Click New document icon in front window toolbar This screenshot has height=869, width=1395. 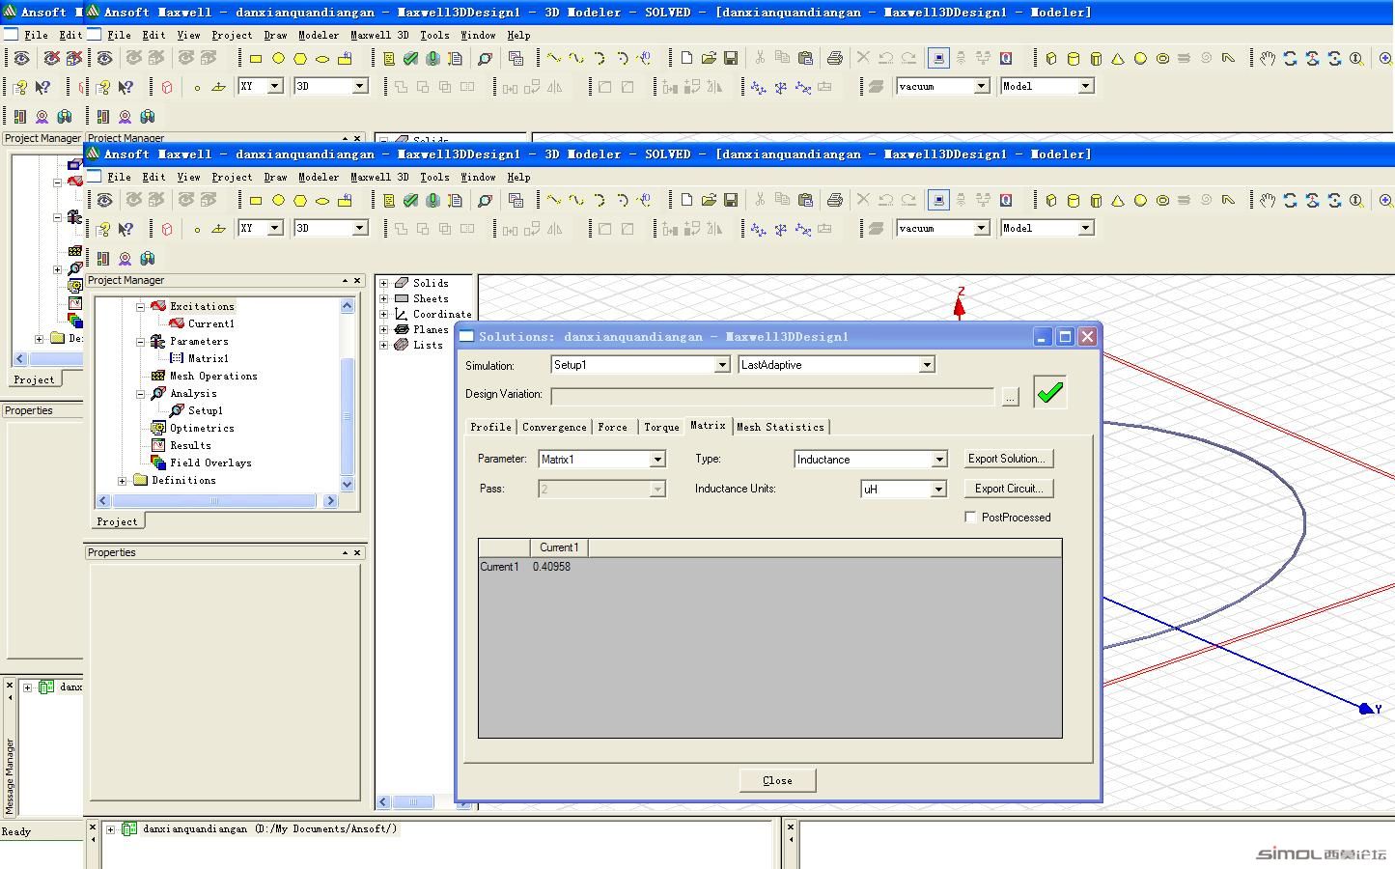coord(686,200)
